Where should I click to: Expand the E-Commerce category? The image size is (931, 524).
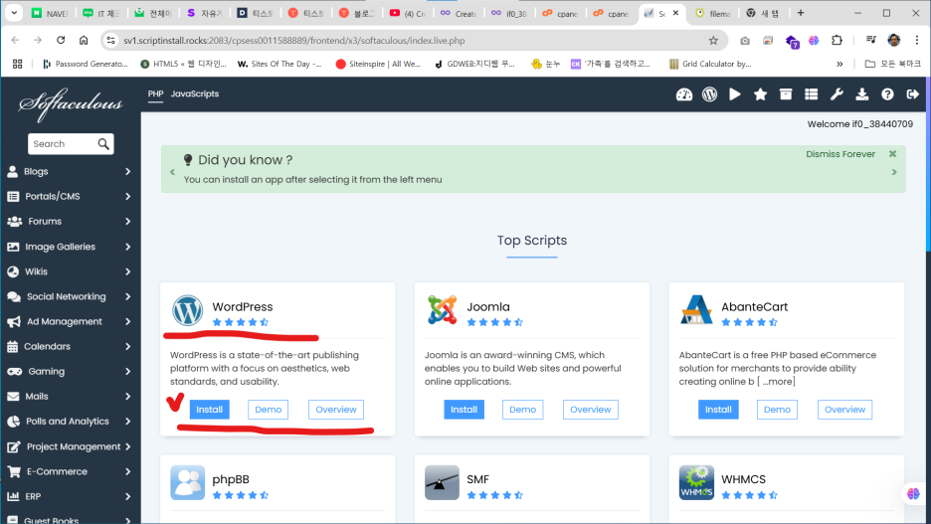pyautogui.click(x=70, y=471)
